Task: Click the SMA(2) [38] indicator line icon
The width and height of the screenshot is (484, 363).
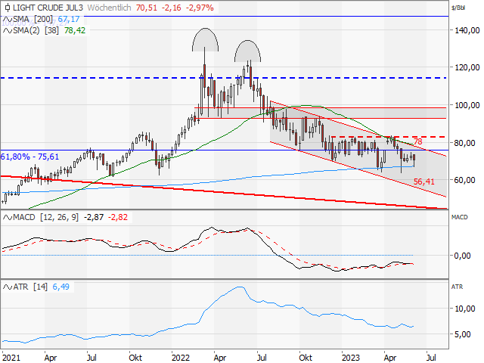Action: [7, 30]
